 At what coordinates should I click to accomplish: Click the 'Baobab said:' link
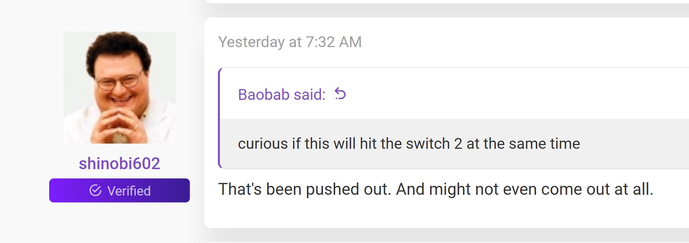pos(281,95)
